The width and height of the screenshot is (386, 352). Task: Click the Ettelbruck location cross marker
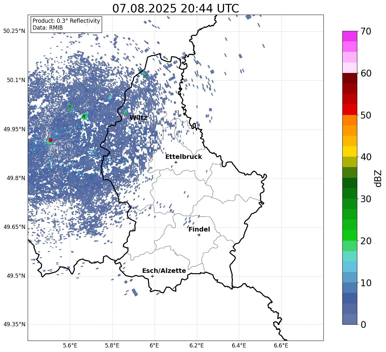click(x=176, y=162)
